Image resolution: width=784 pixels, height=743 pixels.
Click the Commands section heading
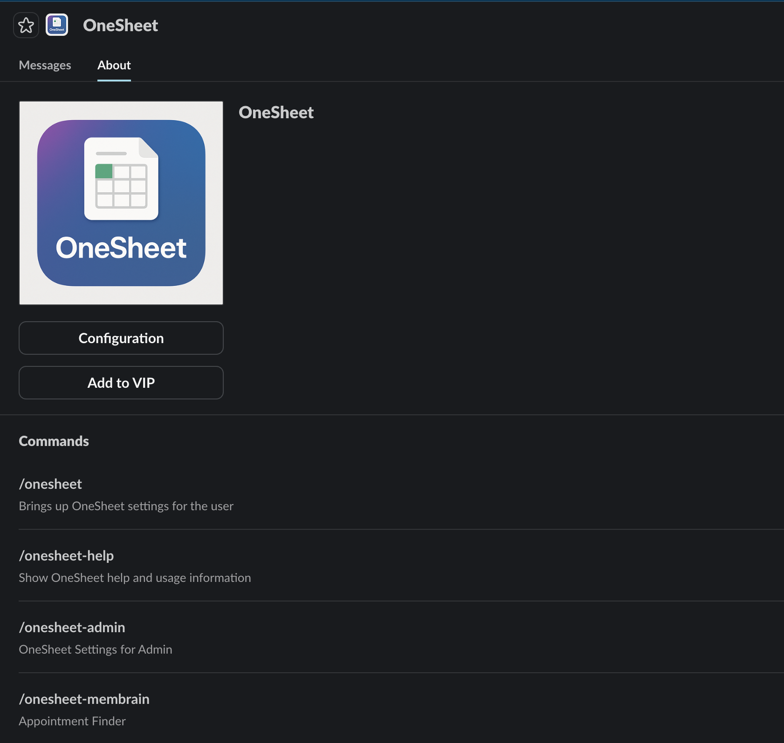point(54,441)
